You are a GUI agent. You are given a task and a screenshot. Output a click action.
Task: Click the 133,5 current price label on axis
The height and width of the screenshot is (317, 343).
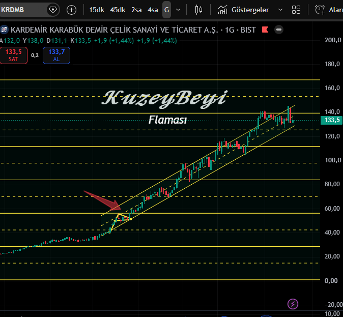tap(332, 120)
